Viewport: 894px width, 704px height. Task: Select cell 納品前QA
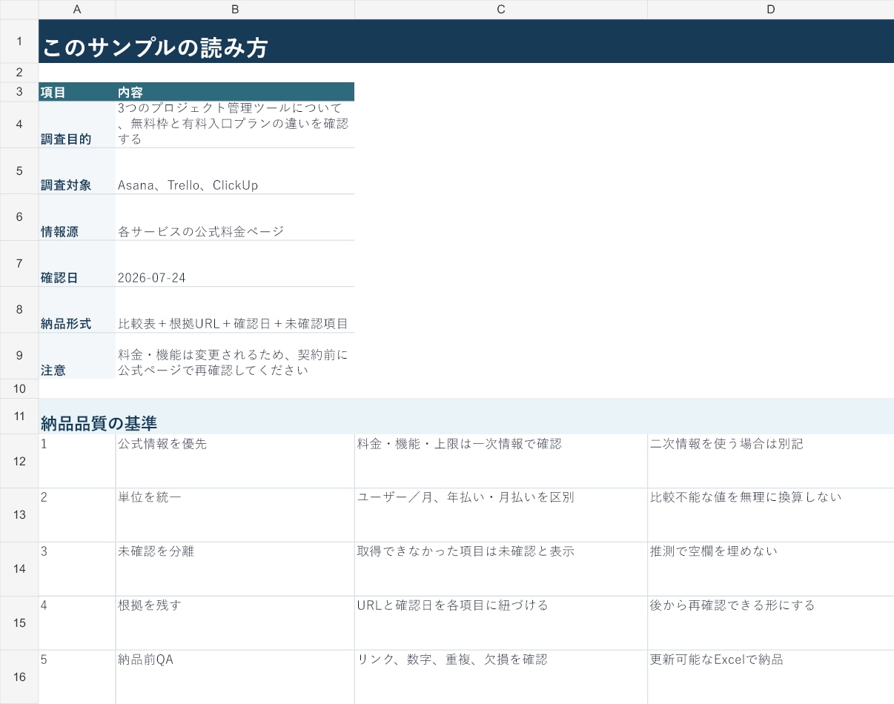click(x=235, y=677)
